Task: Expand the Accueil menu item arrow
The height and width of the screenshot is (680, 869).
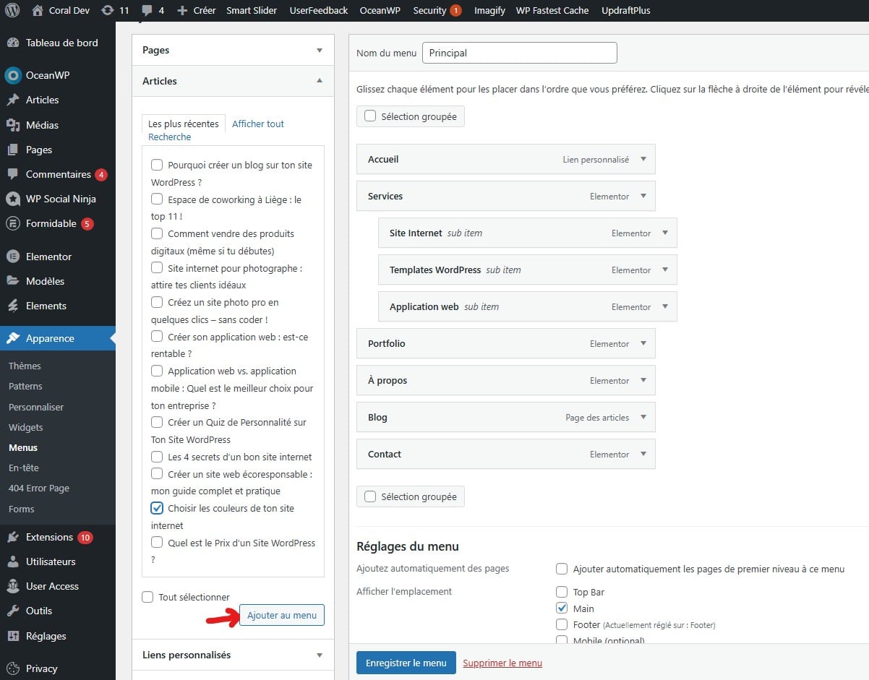Action: coord(643,159)
